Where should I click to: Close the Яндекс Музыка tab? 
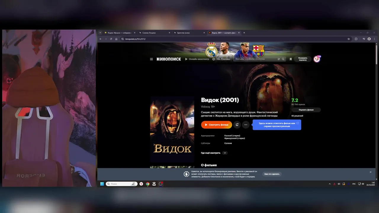click(135, 33)
